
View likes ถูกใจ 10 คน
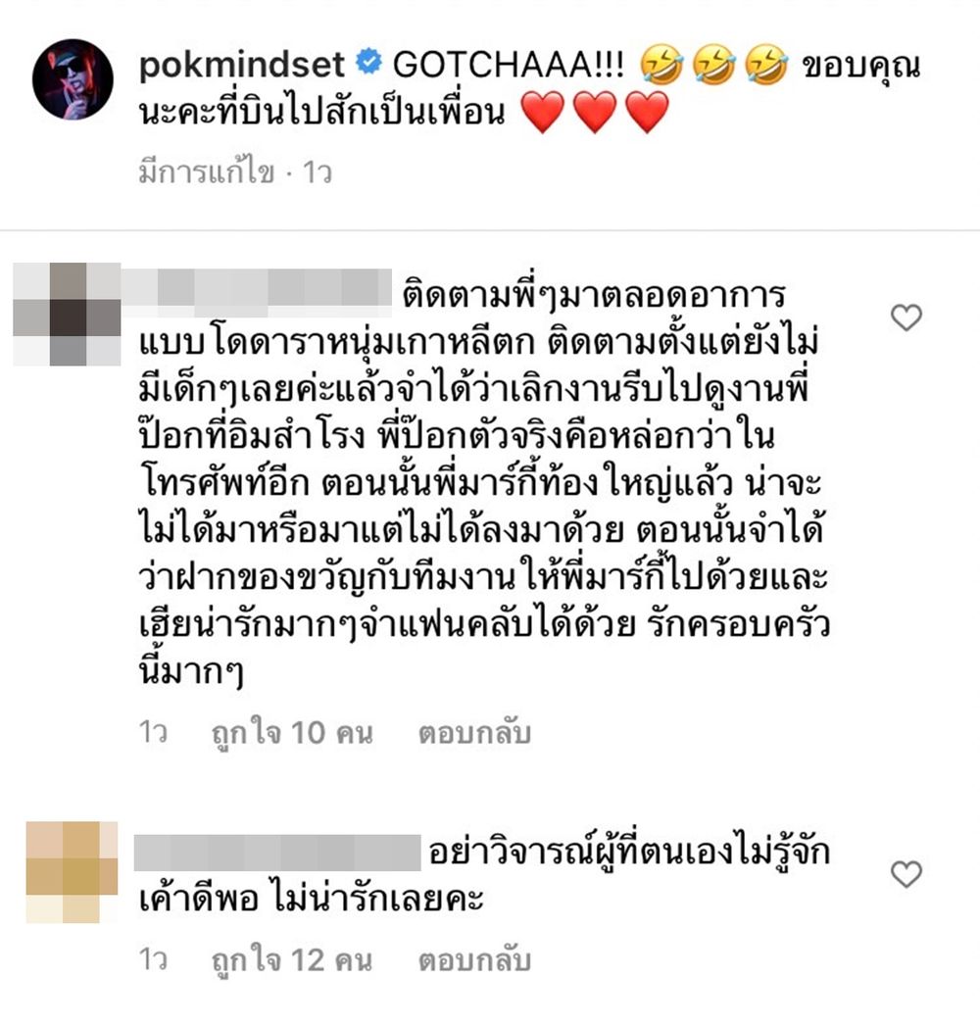tap(292, 733)
